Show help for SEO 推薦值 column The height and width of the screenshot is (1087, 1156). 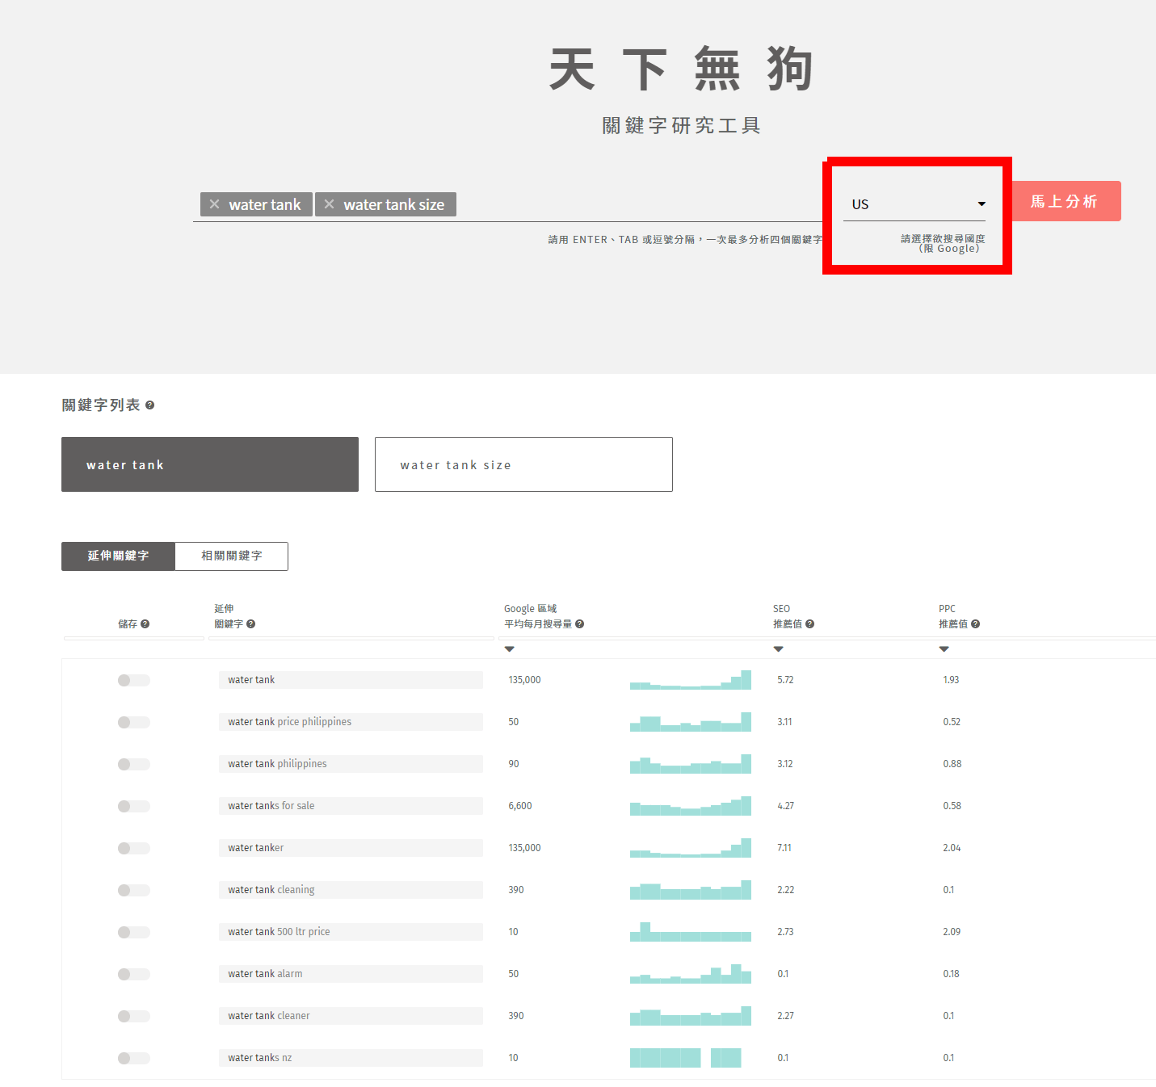809,624
